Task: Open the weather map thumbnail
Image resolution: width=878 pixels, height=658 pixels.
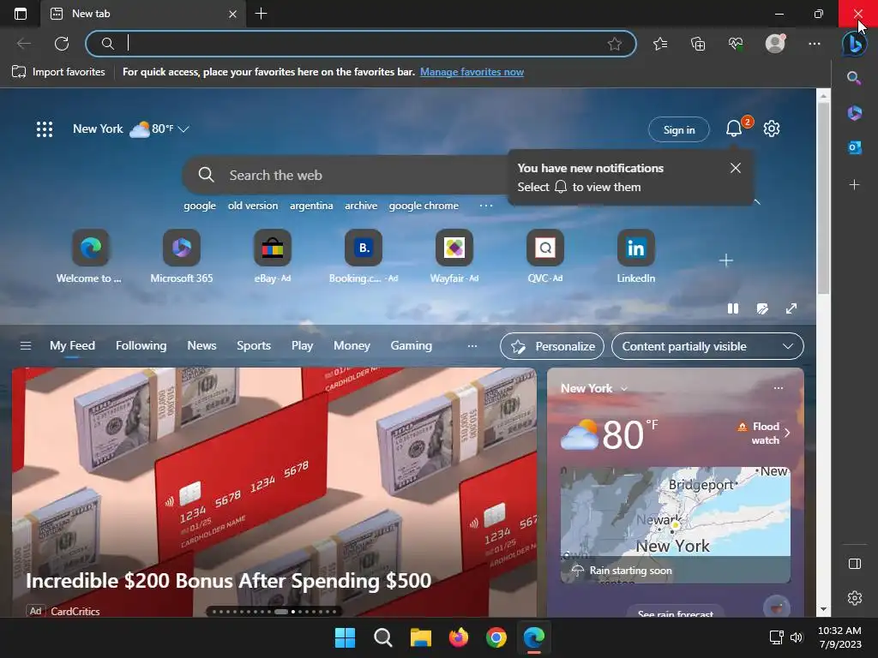Action: tap(676, 525)
